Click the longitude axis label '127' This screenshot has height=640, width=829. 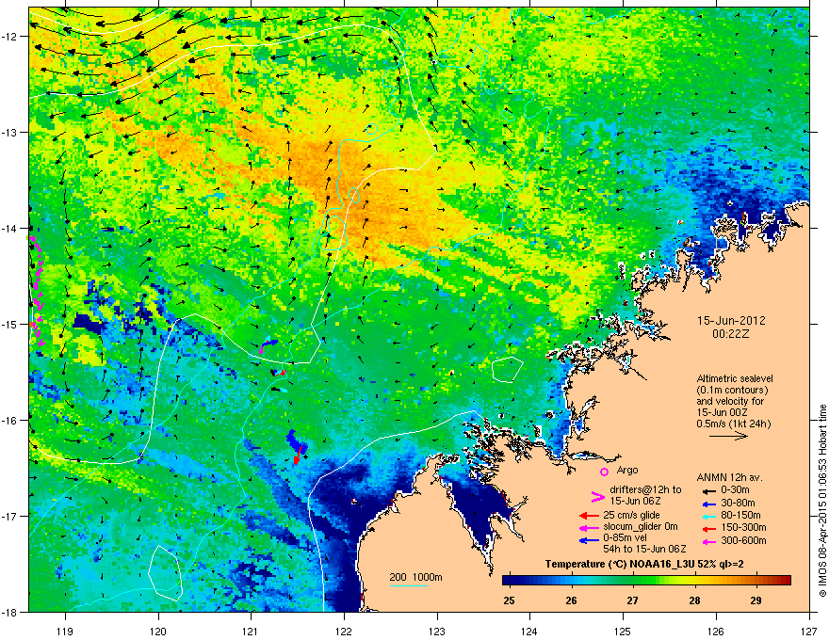tap(809, 631)
